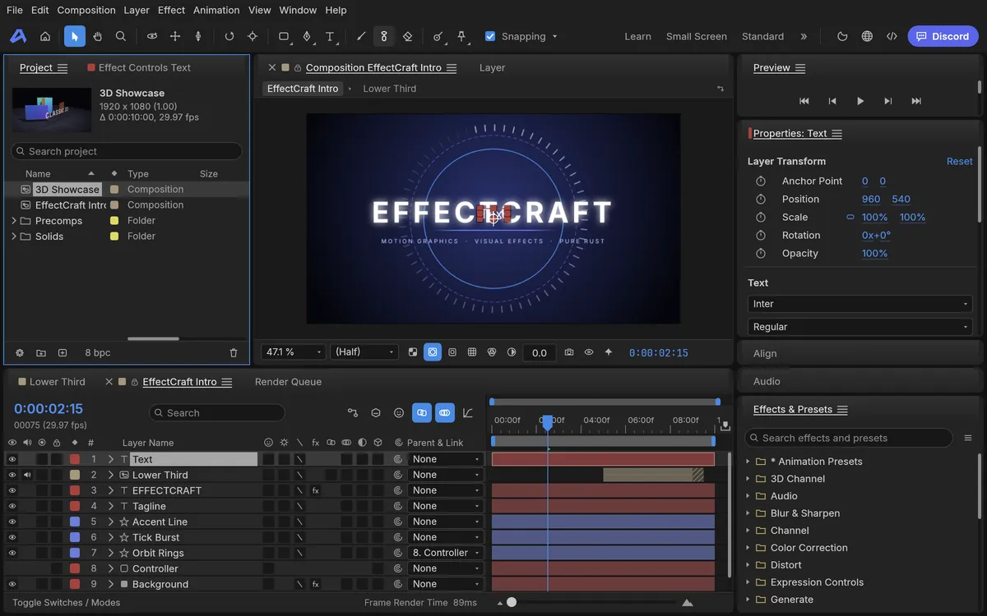Screen dimensions: 987x616
Task: Select the Type text tool
Action: pos(330,36)
